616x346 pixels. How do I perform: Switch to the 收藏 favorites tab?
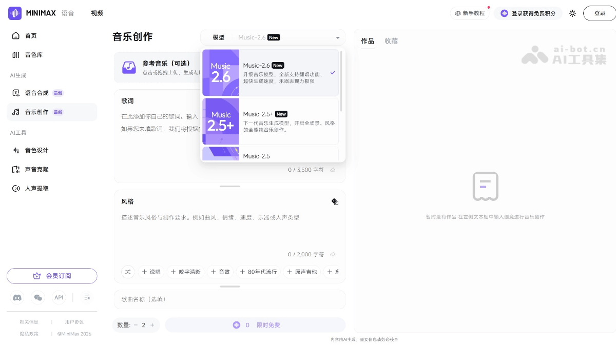391,41
